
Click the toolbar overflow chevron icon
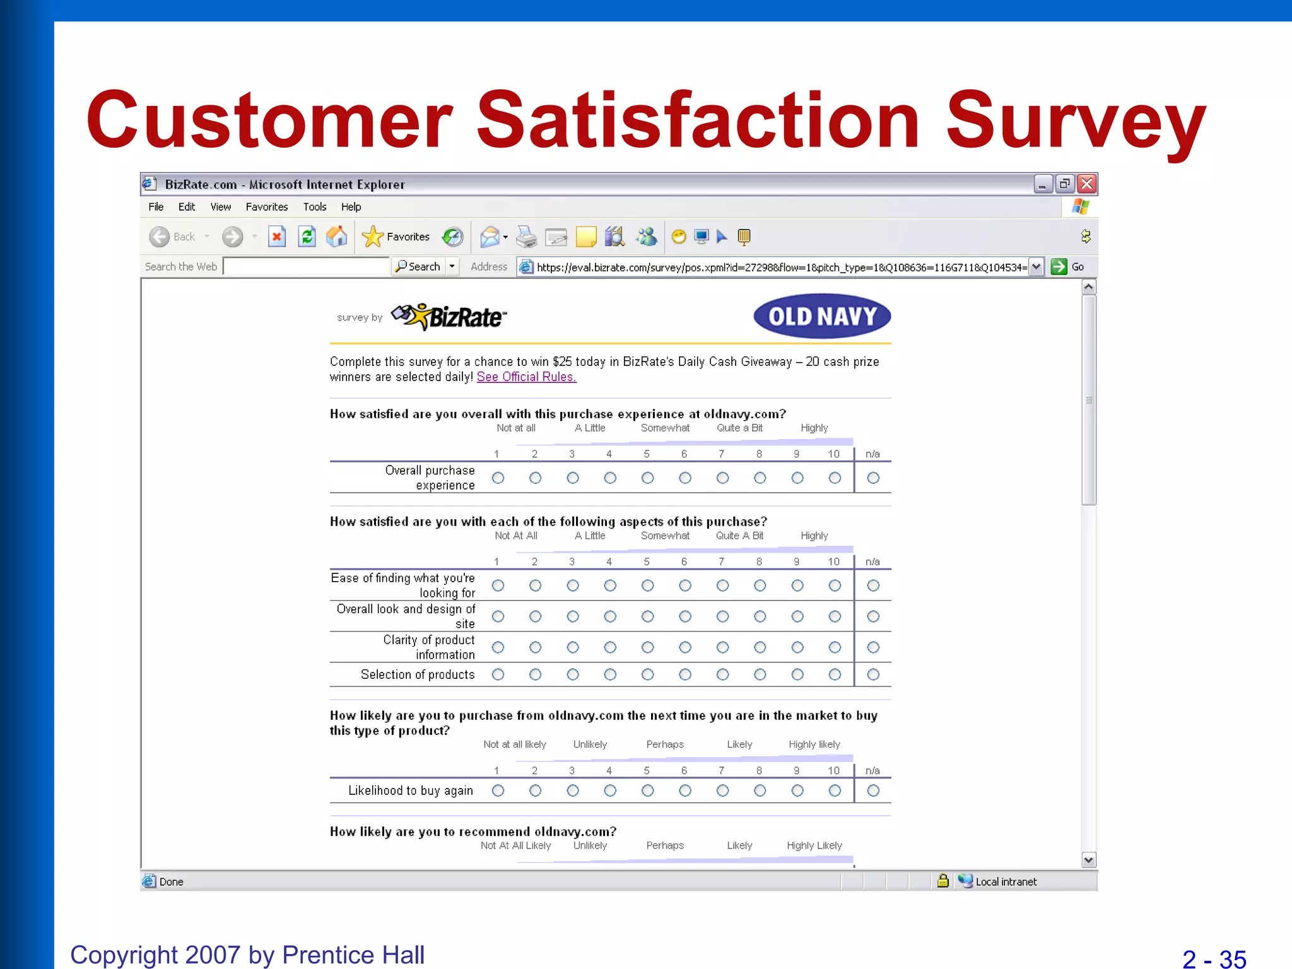1086,237
